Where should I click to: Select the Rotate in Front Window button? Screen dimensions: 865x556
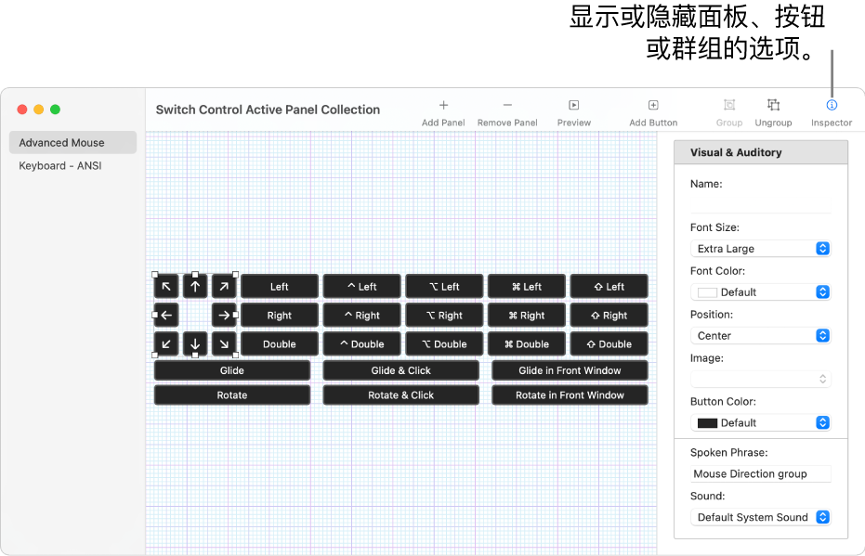pyautogui.click(x=570, y=395)
